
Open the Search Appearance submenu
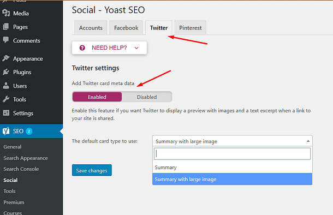pos(26,158)
